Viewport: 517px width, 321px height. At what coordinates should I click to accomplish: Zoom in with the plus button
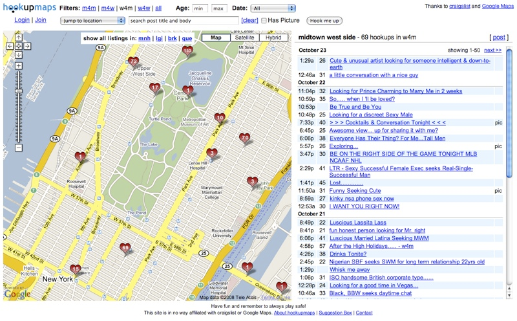[x=19, y=66]
